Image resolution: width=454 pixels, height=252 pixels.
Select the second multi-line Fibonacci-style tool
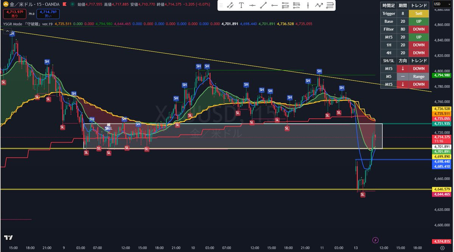point(297,5)
